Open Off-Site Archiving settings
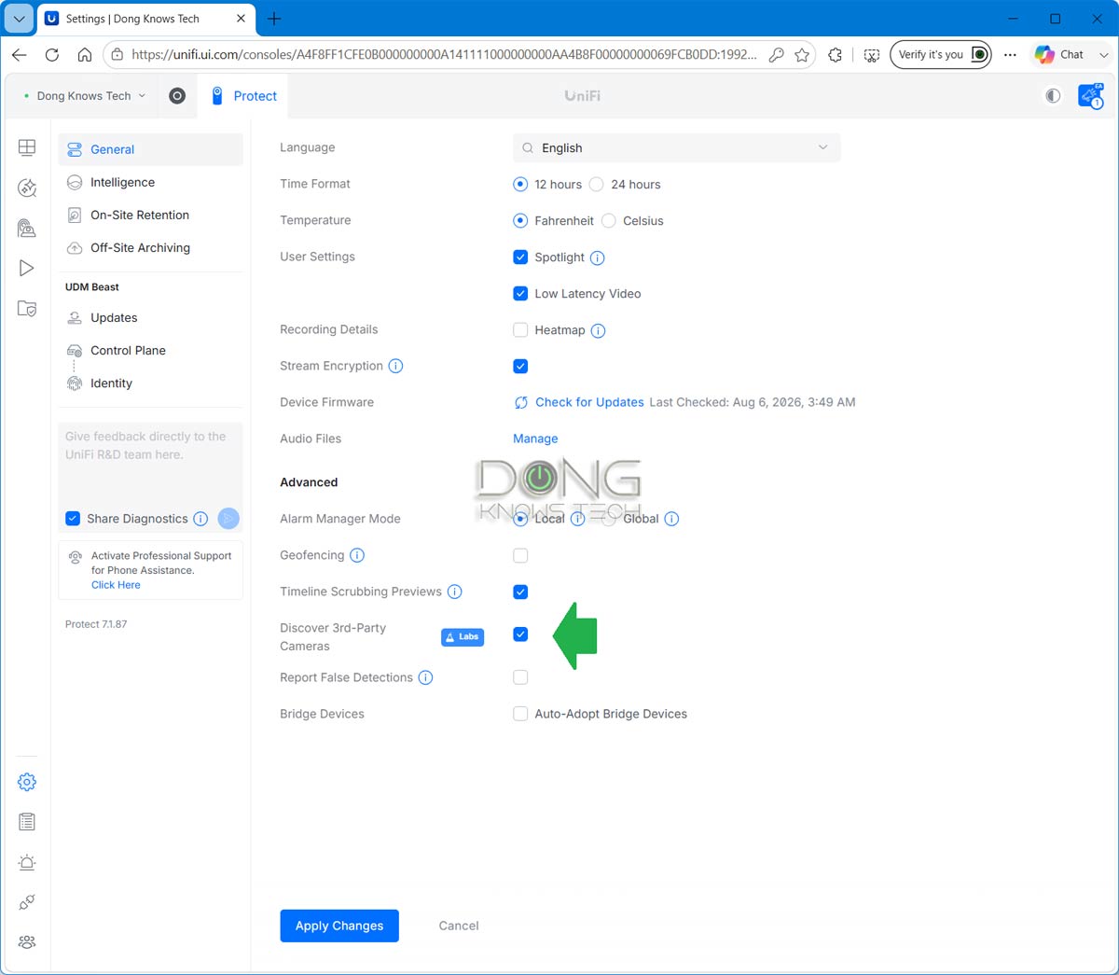This screenshot has height=975, width=1119. coord(151,248)
